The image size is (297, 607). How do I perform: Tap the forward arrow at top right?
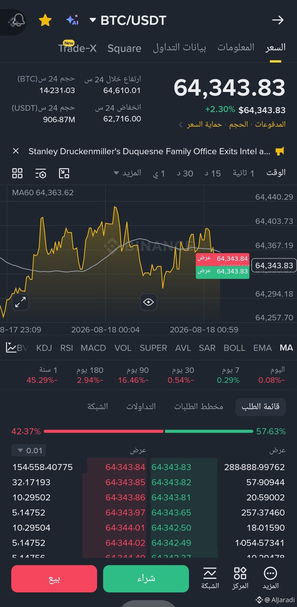(278, 20)
